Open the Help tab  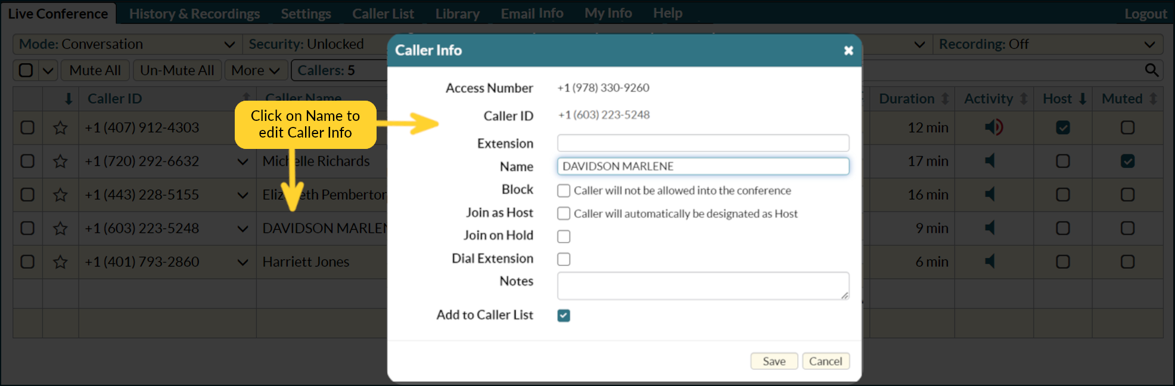(x=667, y=13)
